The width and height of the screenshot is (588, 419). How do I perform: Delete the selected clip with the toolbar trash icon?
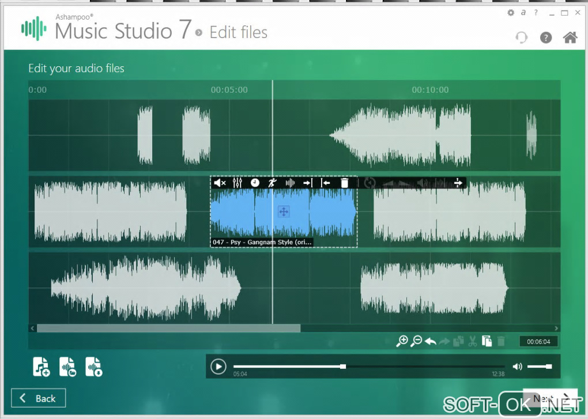click(344, 183)
